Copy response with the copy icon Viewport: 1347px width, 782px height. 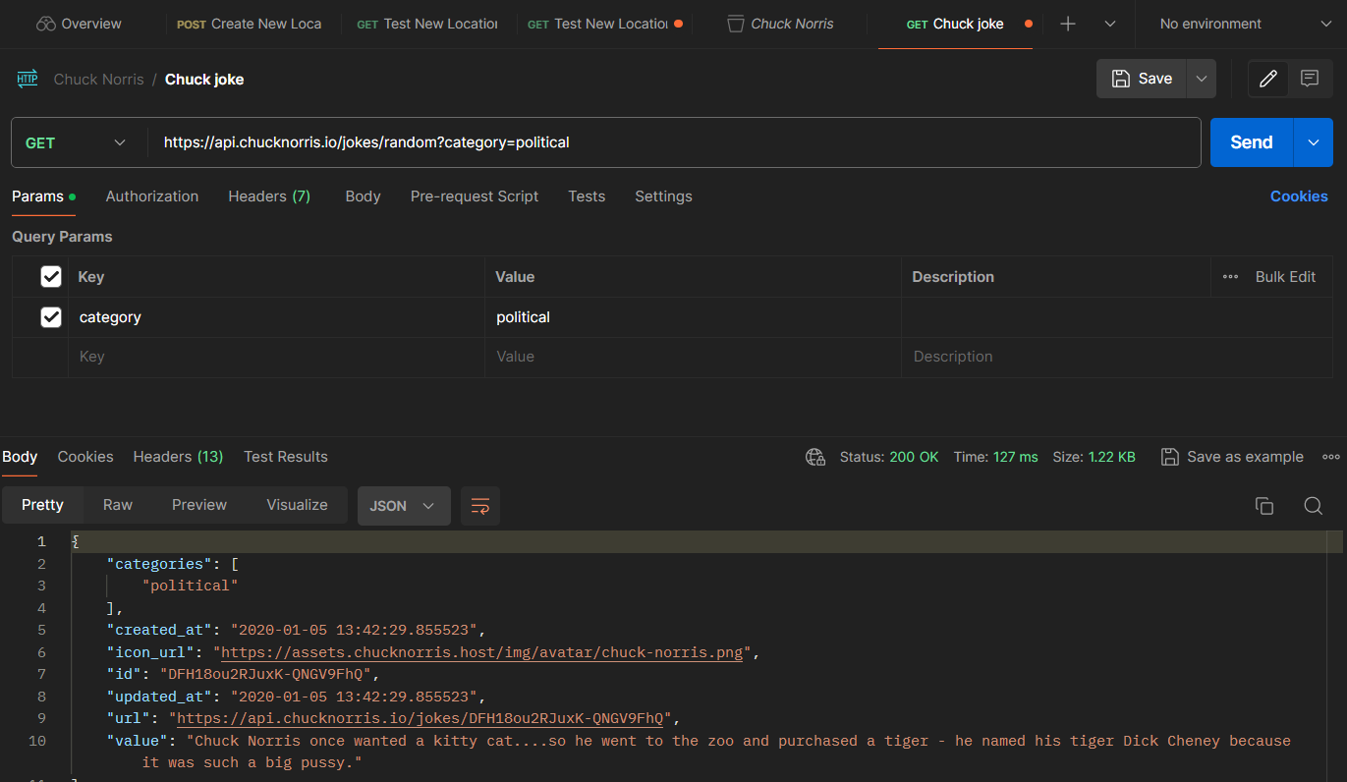tap(1264, 506)
